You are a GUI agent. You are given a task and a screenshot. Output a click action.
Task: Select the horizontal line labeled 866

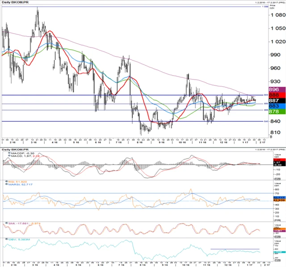pyautogui.click(x=134, y=110)
